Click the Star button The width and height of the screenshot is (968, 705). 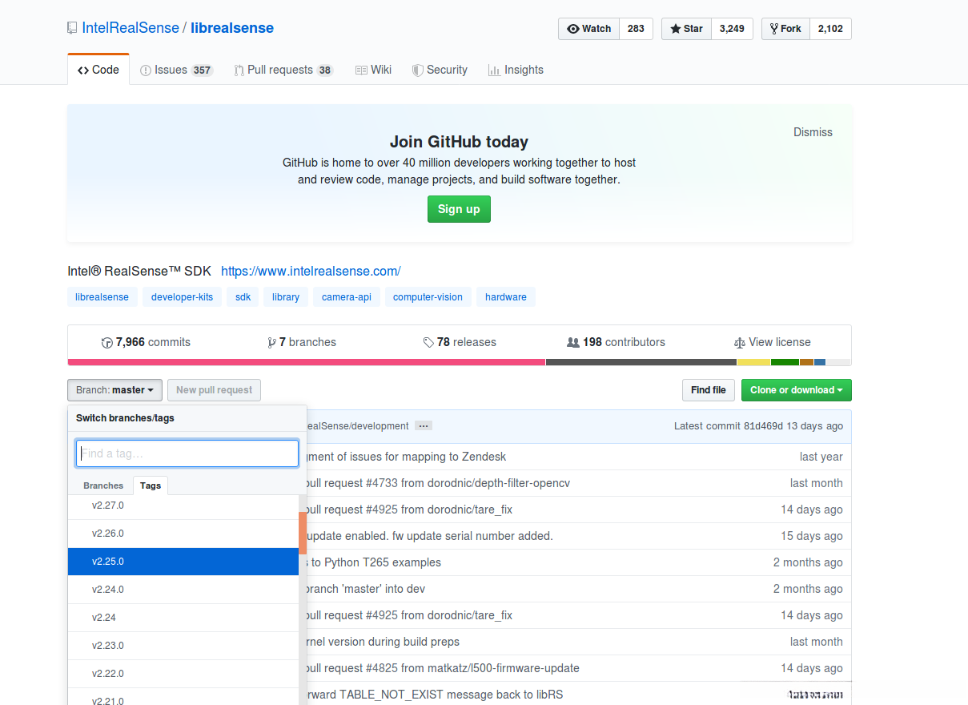point(686,29)
